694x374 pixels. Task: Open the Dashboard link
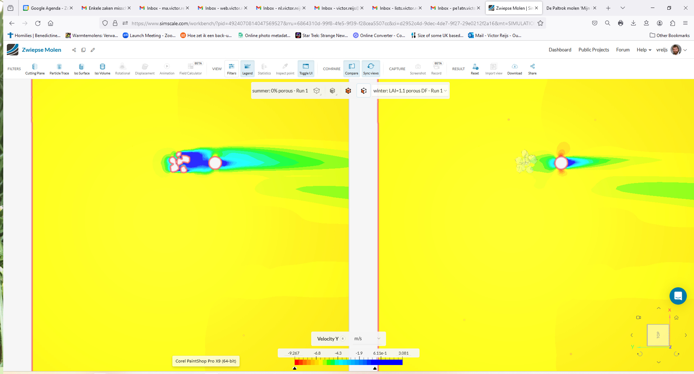coord(560,50)
